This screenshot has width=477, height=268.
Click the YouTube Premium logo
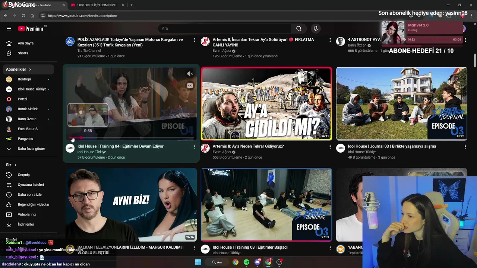pos(31,29)
